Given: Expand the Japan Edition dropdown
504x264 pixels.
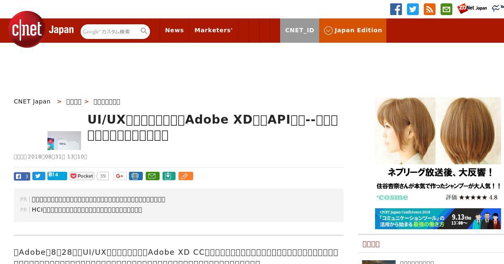Looking at the screenshot, I should point(353,30).
